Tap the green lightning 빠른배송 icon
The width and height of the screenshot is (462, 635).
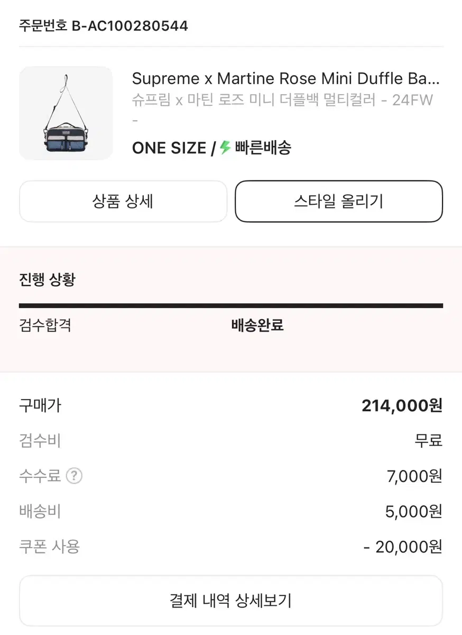226,148
